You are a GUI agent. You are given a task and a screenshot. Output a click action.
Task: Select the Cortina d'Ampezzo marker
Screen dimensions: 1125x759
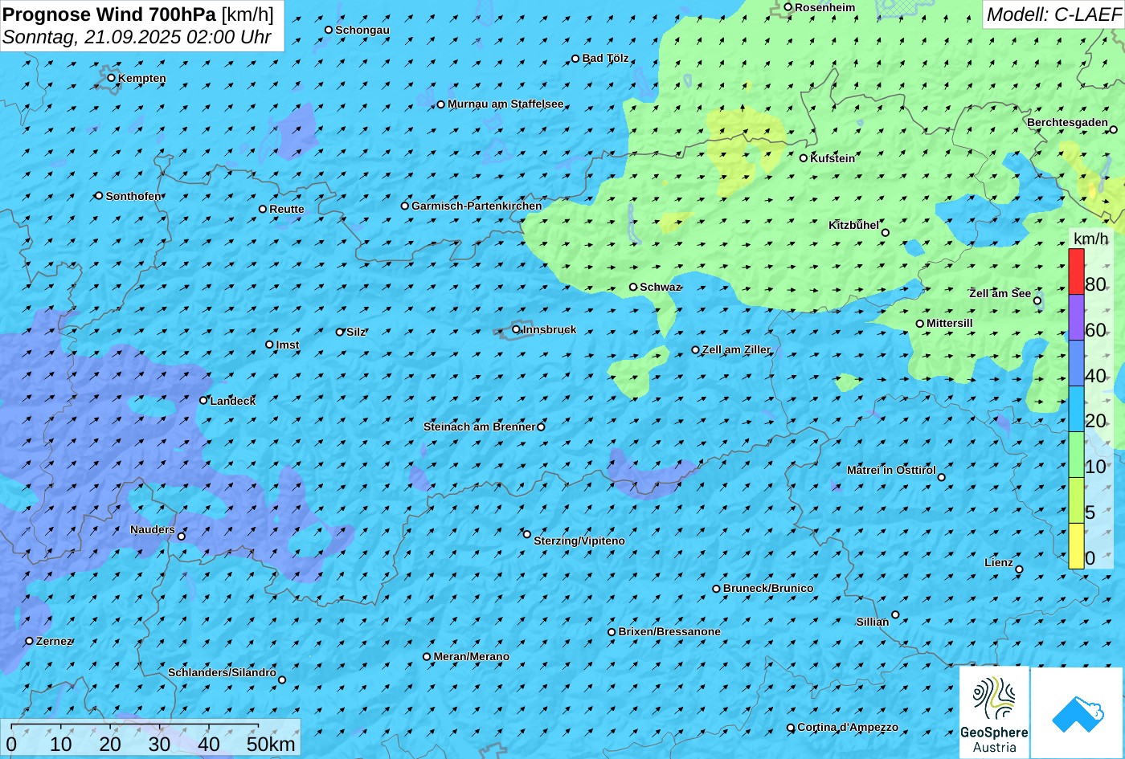pyautogui.click(x=790, y=728)
